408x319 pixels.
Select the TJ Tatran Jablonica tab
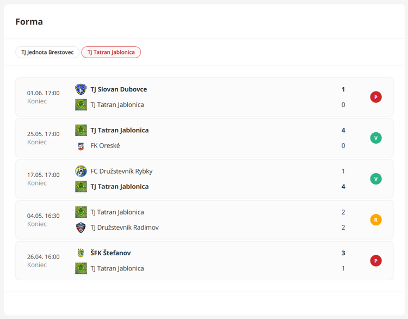[111, 52]
